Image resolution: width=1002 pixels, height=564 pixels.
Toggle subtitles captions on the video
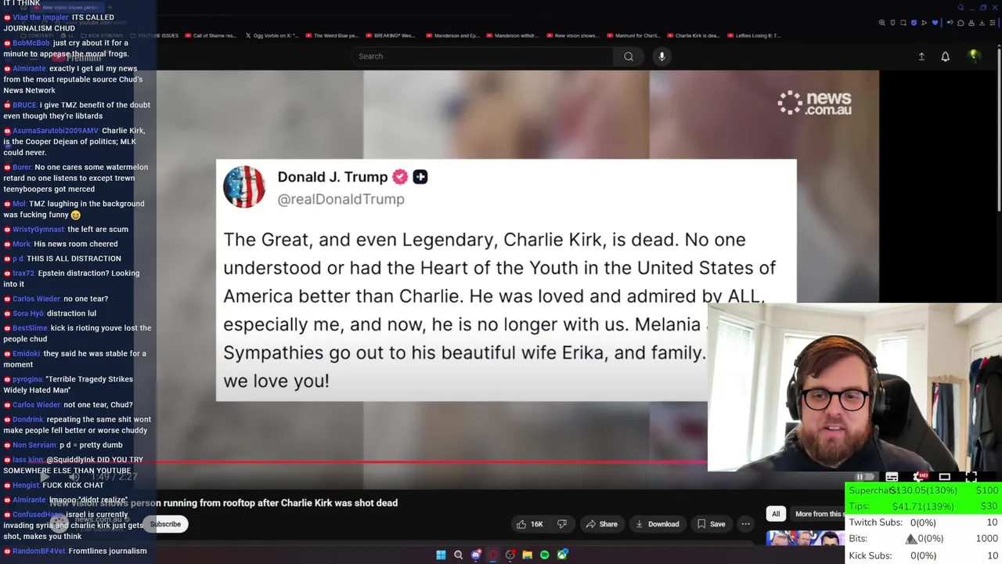892,476
